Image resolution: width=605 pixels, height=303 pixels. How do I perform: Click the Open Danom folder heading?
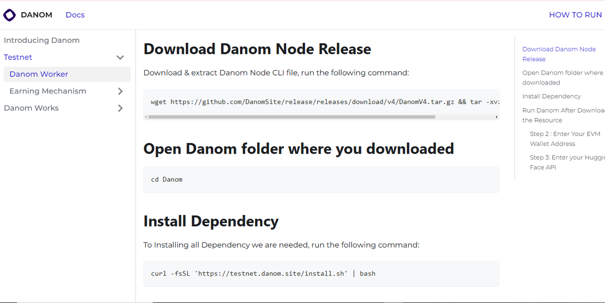298,149
